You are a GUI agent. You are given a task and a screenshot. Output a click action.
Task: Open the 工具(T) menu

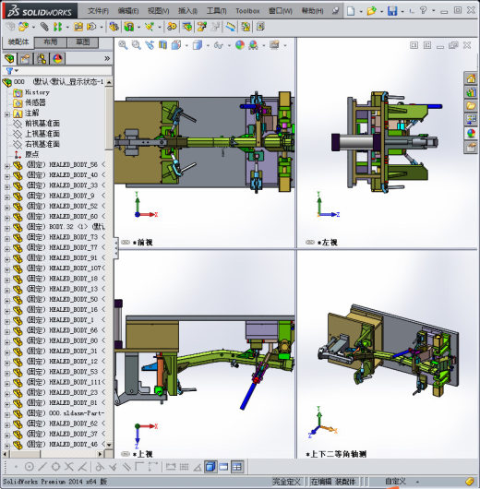(216, 11)
